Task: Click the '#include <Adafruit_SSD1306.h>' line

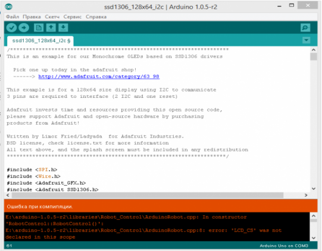Action: (x=52, y=189)
